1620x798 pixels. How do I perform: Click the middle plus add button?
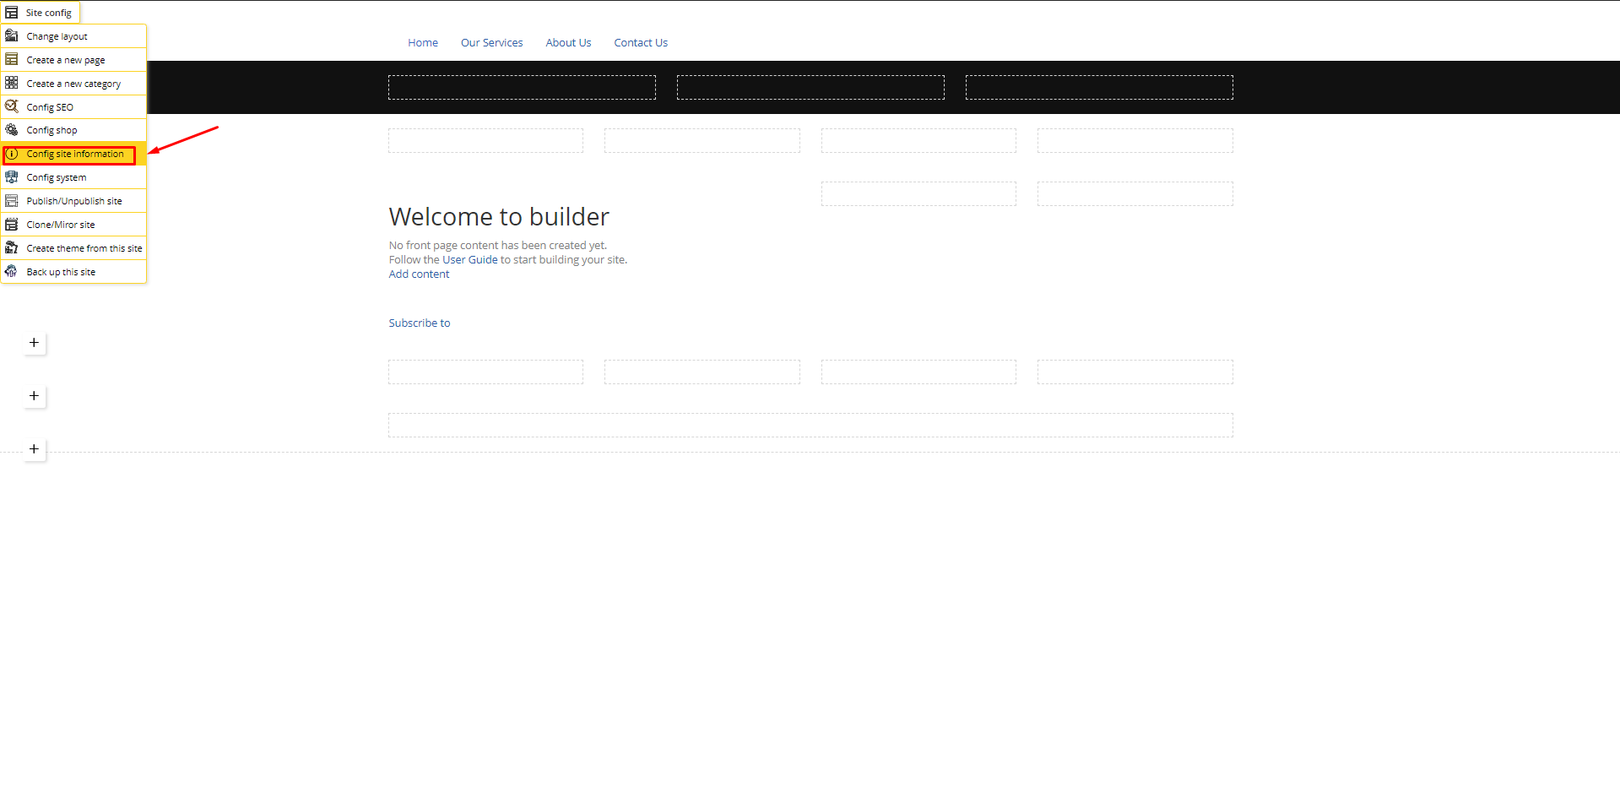(x=34, y=396)
